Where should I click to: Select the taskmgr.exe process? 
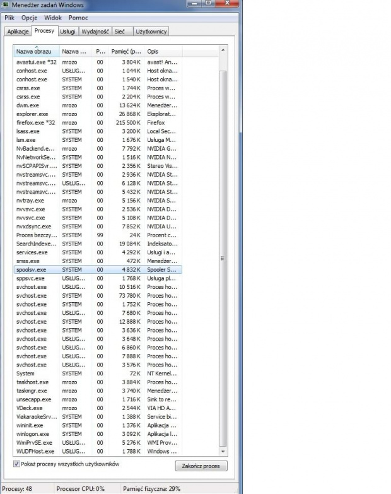click(98, 391)
